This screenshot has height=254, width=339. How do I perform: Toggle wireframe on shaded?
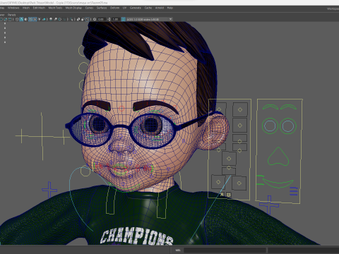(30, 19)
